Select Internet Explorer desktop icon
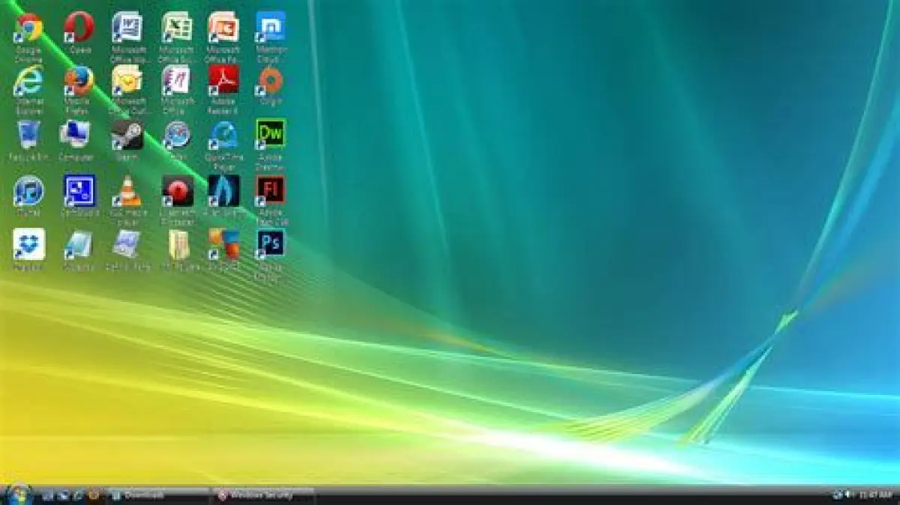Viewport: 900px width, 505px height. tap(29, 81)
